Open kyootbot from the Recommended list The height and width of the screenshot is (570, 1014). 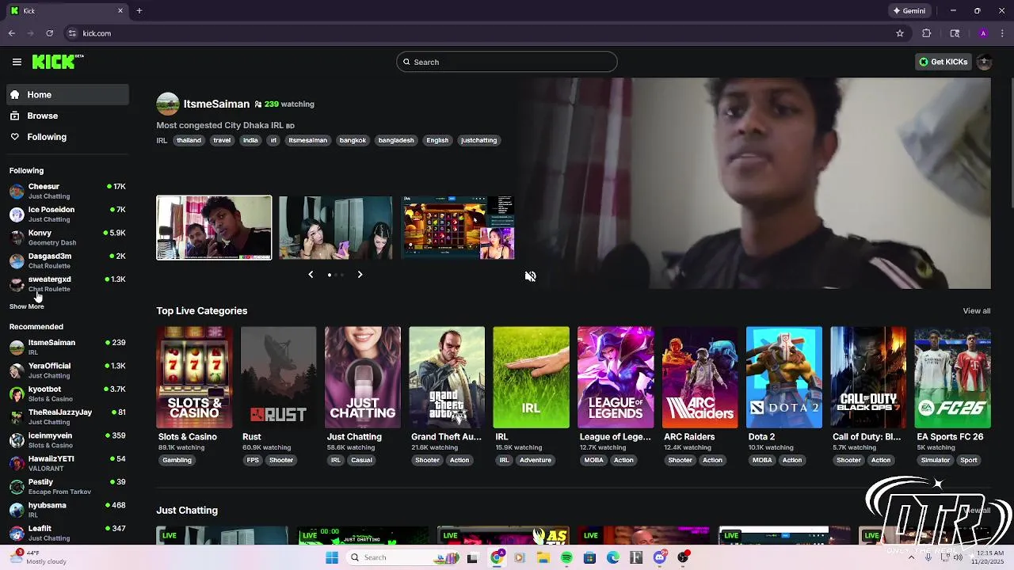68,393
